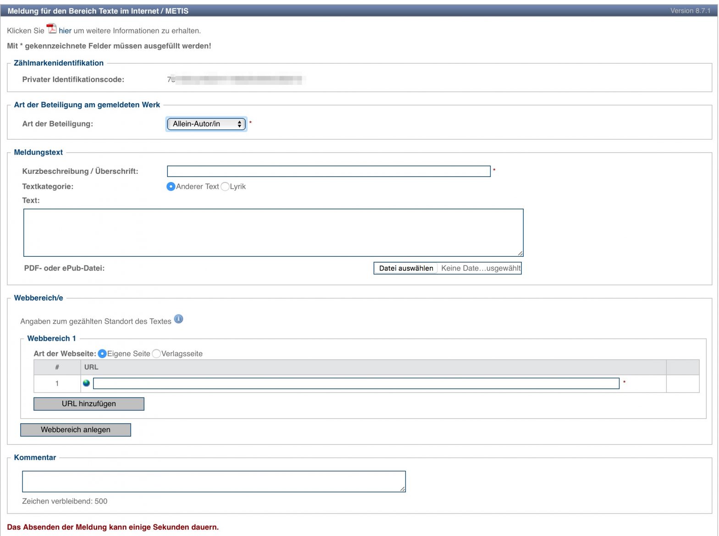This screenshot has height=536, width=719.
Task: Click the 'URL hinzufügen' button
Action: [89, 404]
